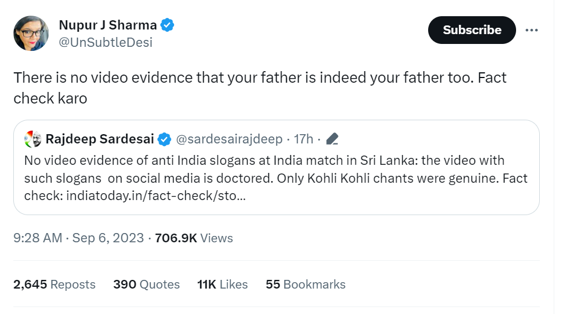Click the Nupur J Sharma display name
The image size is (578, 314).
point(108,25)
